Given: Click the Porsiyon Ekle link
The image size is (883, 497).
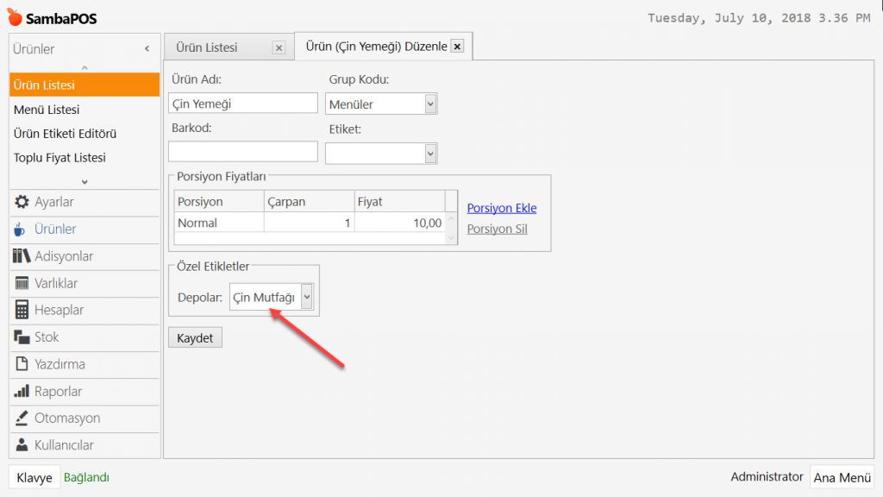Looking at the screenshot, I should (x=501, y=208).
